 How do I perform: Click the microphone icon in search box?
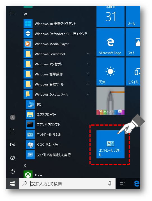tap(110, 184)
